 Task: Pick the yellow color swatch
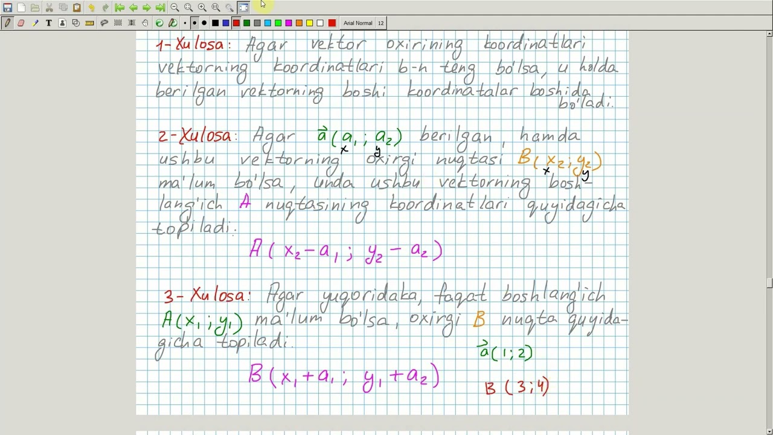tap(309, 23)
